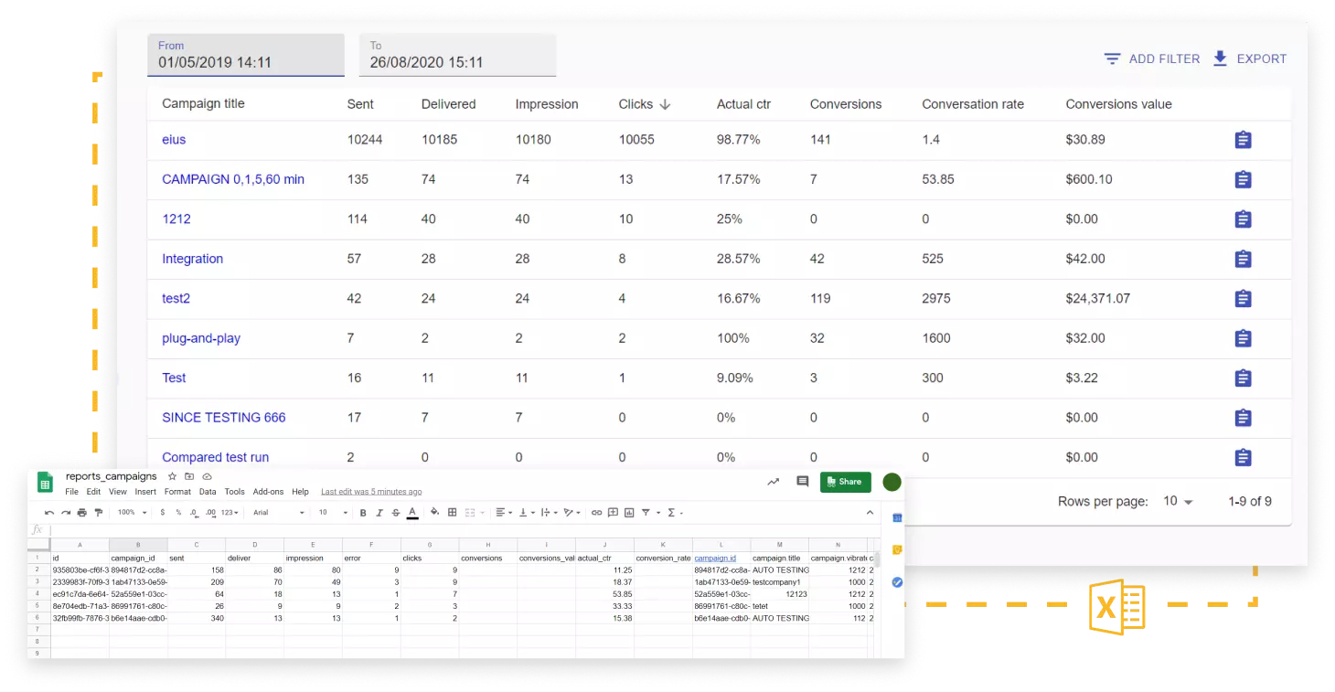The height and width of the screenshot is (692, 1335).
Task: Click the undo arrow in the Sheets toolbar
Action: click(49, 513)
